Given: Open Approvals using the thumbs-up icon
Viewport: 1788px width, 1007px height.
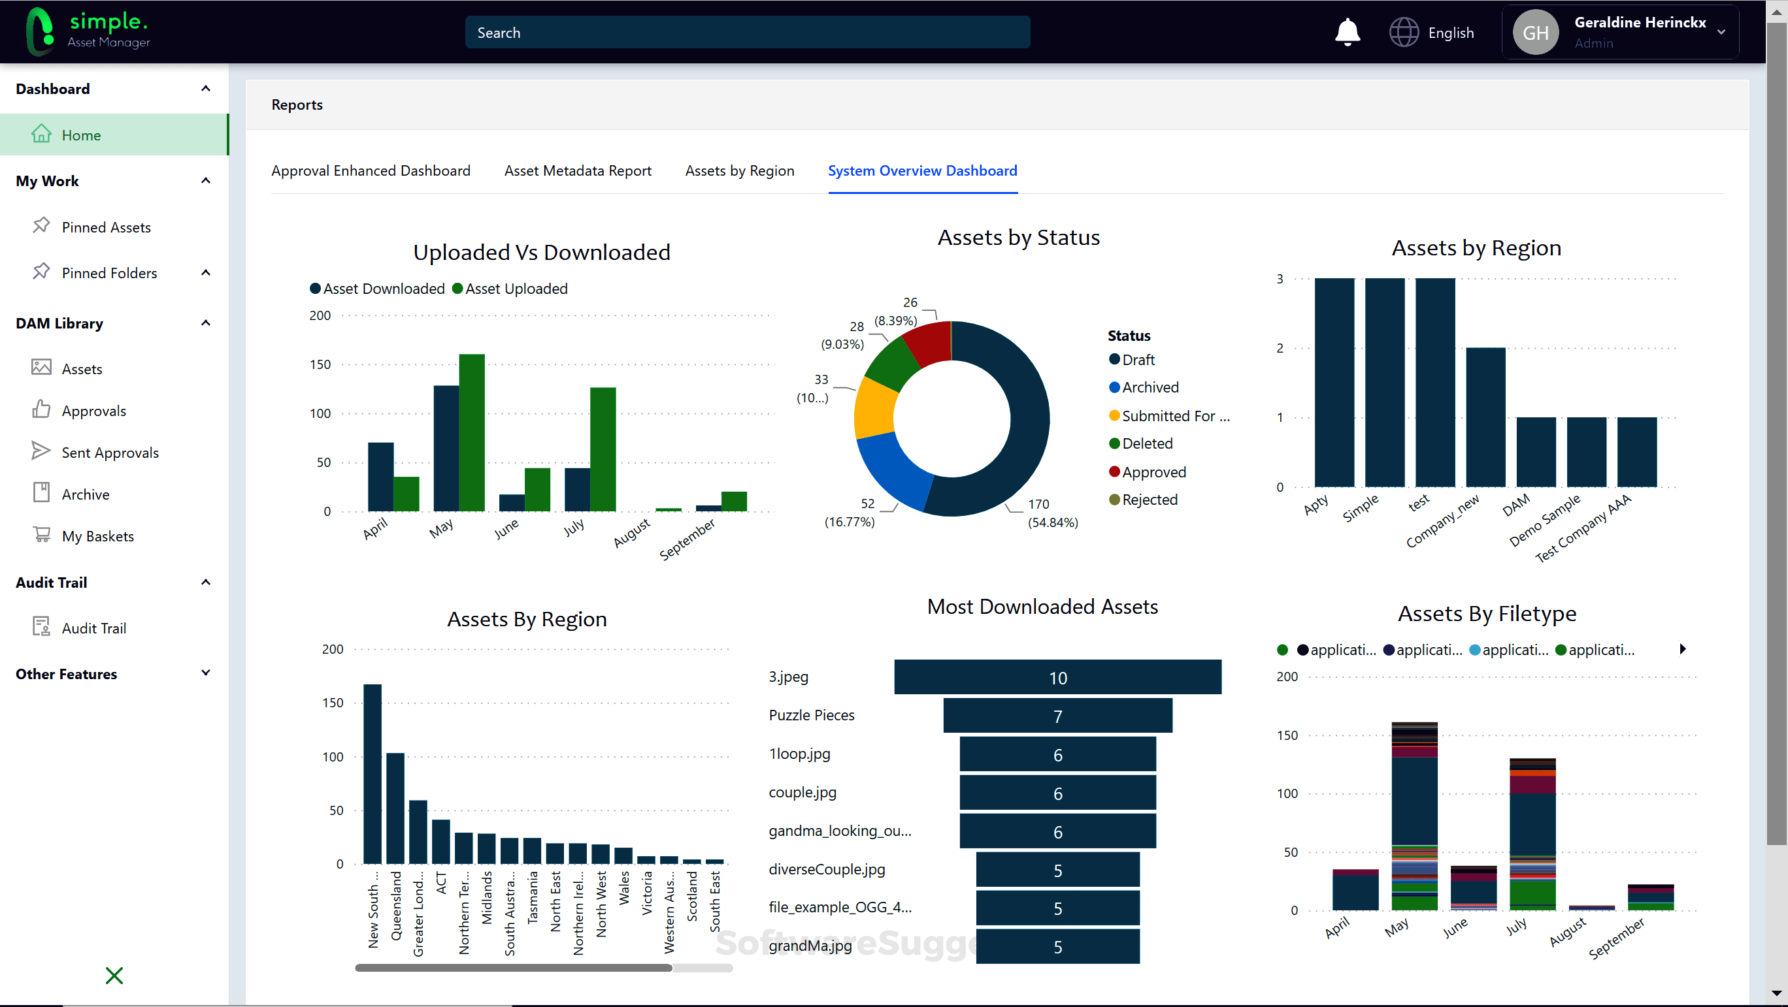Looking at the screenshot, I should coord(41,410).
